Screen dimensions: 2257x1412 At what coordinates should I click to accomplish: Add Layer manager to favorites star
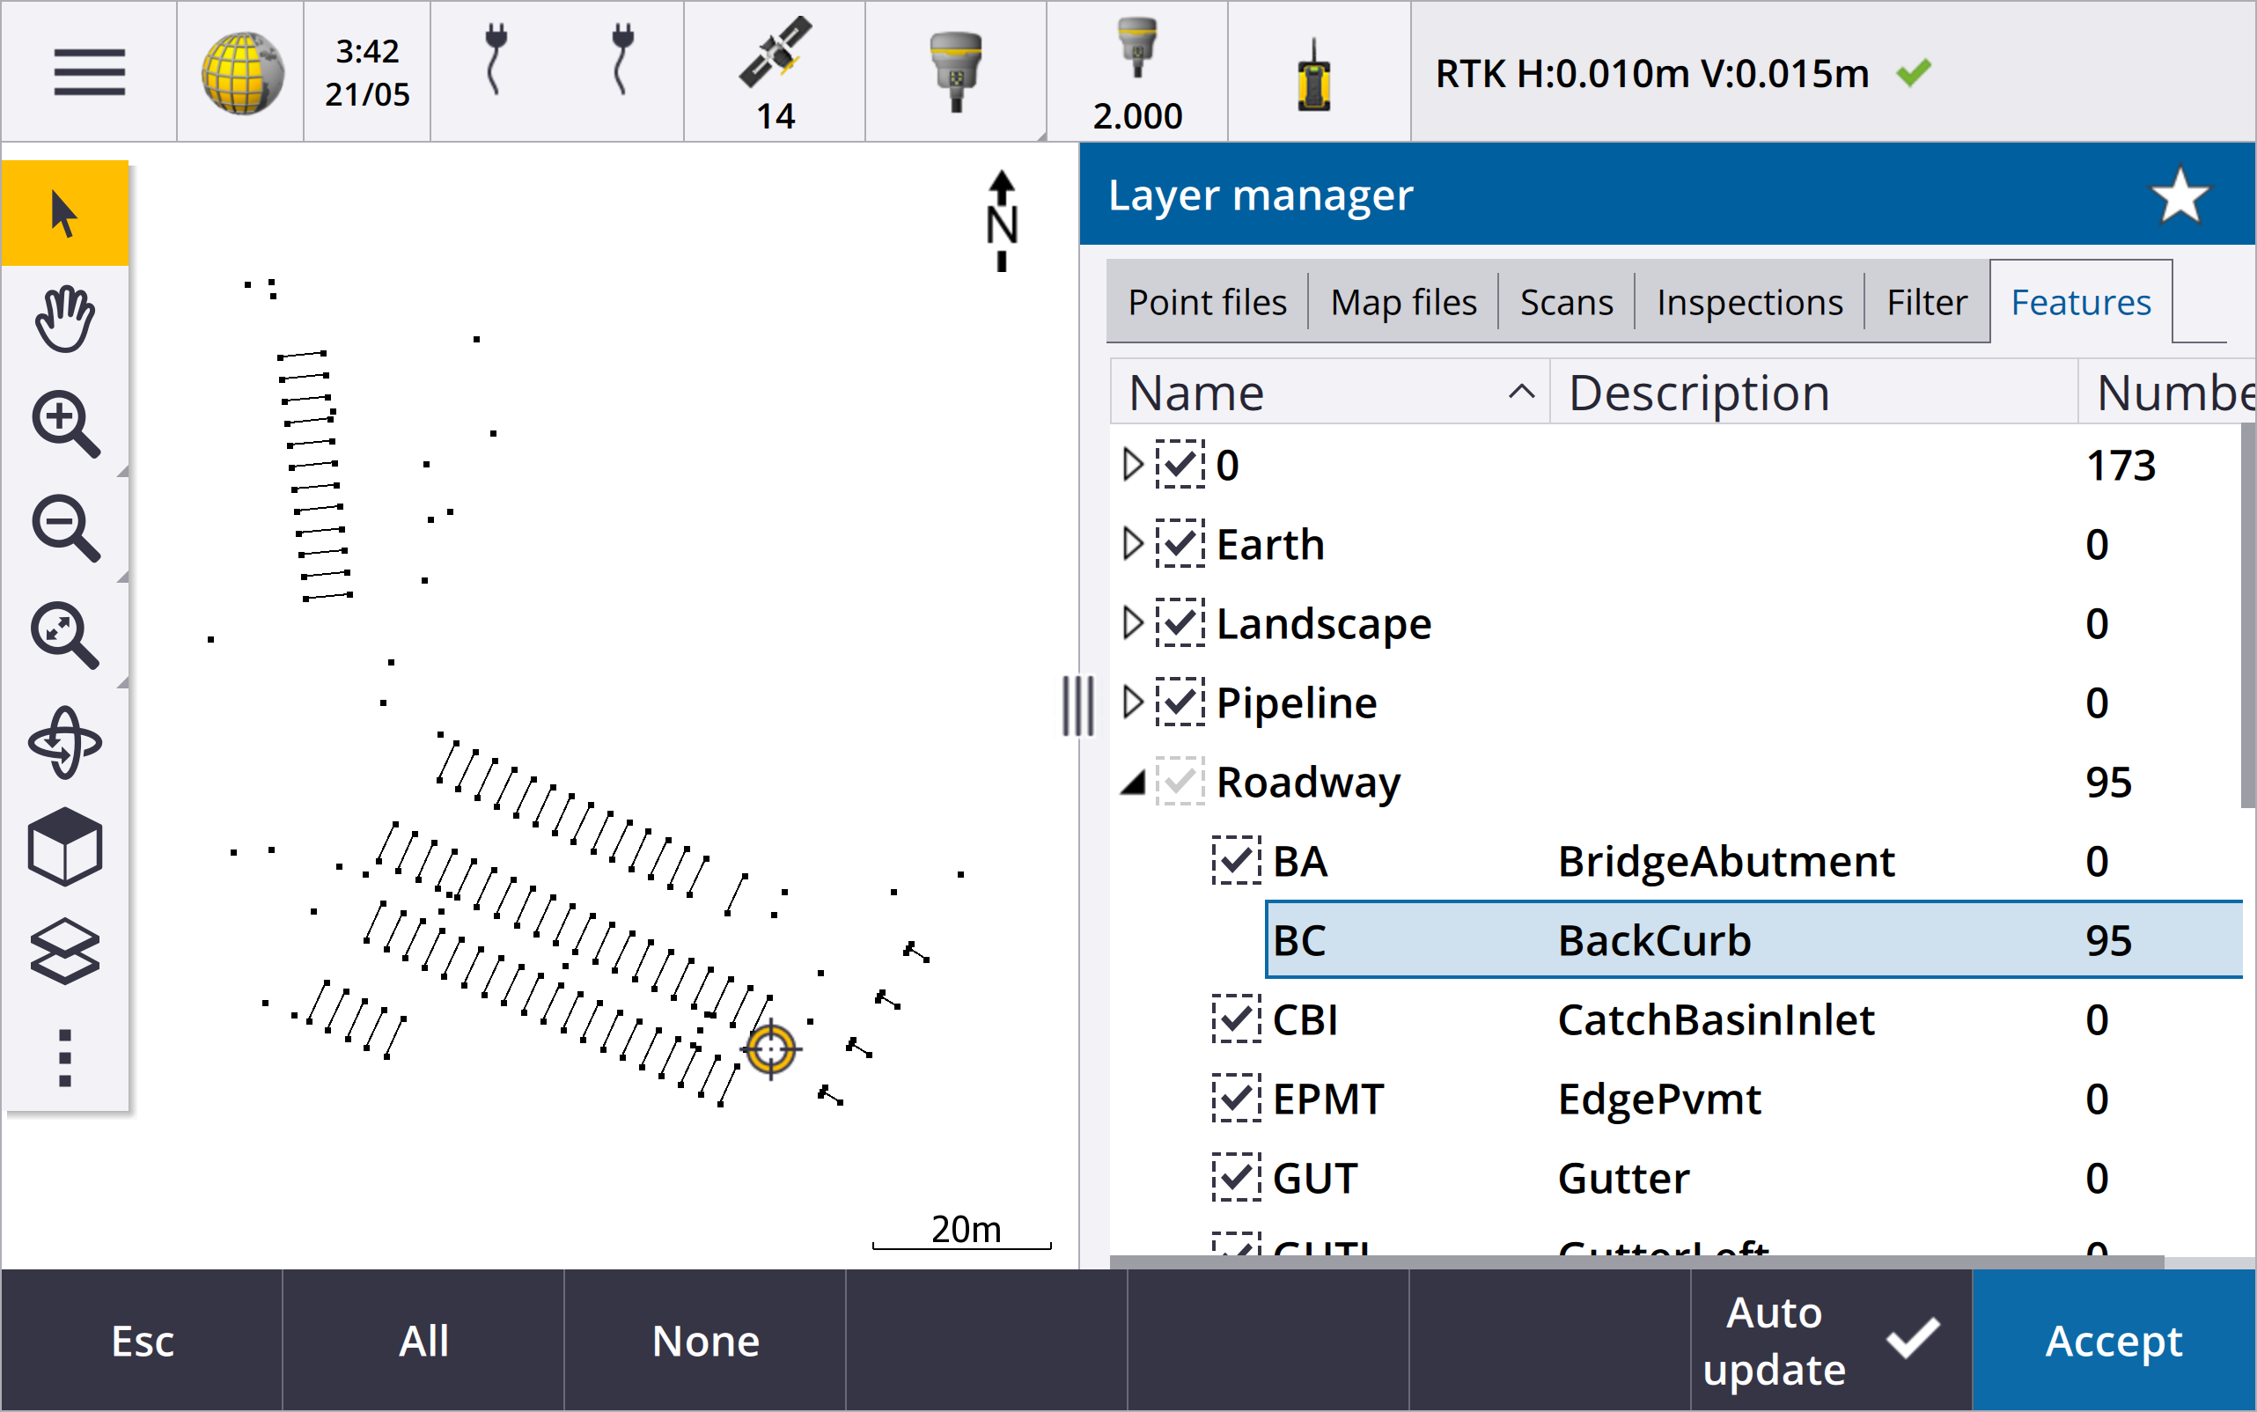click(x=2179, y=195)
